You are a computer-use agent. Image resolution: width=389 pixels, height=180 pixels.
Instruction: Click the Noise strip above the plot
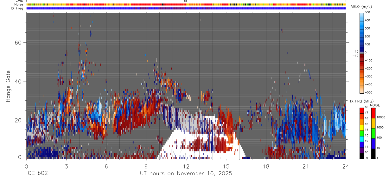[186, 4]
